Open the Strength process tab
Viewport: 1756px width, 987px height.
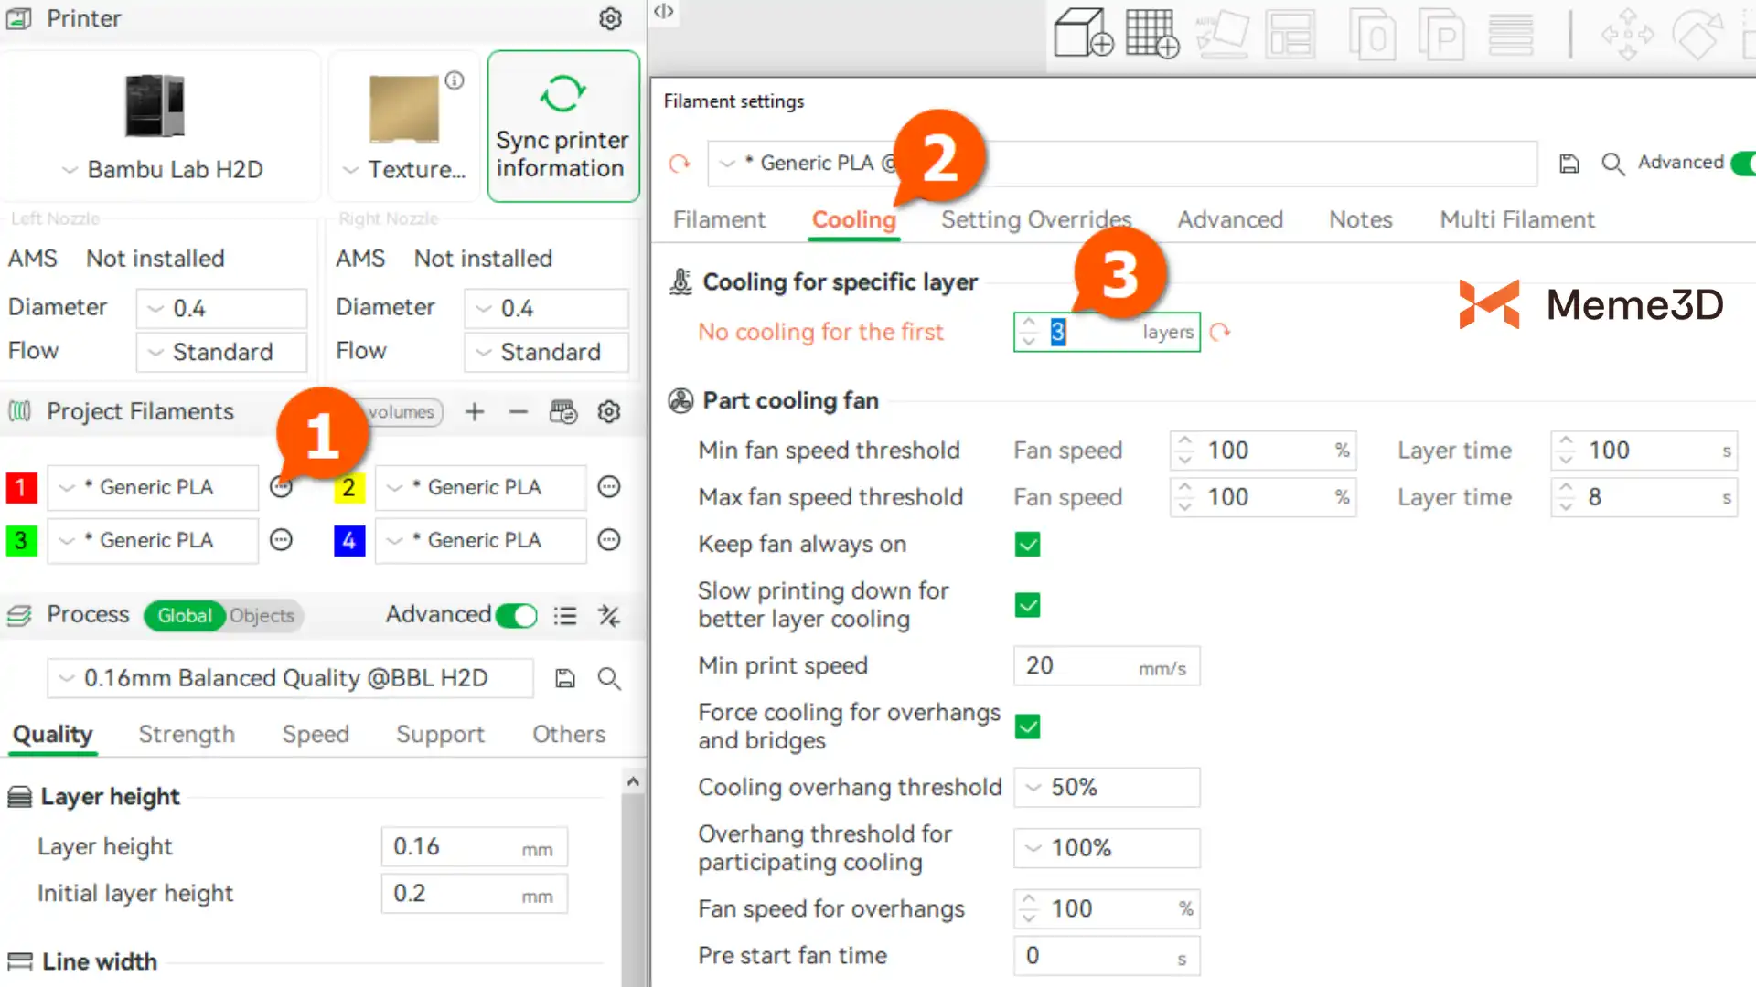click(187, 735)
